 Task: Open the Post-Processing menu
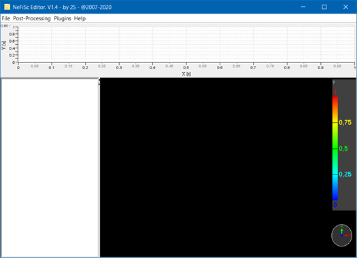click(x=32, y=18)
